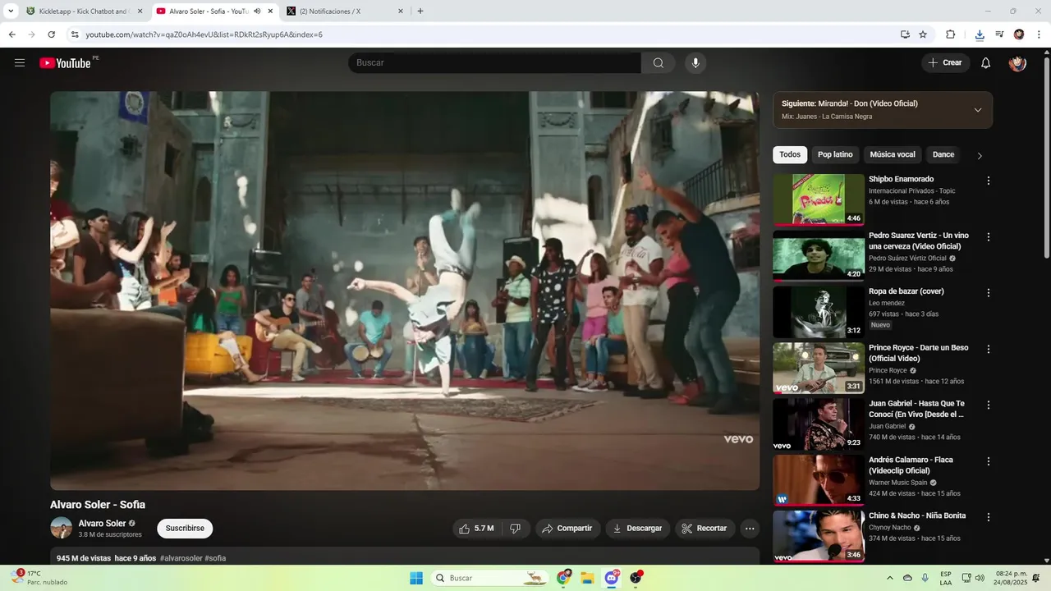
Task: Open the Chrome three-dot menu
Action: coord(1037,34)
